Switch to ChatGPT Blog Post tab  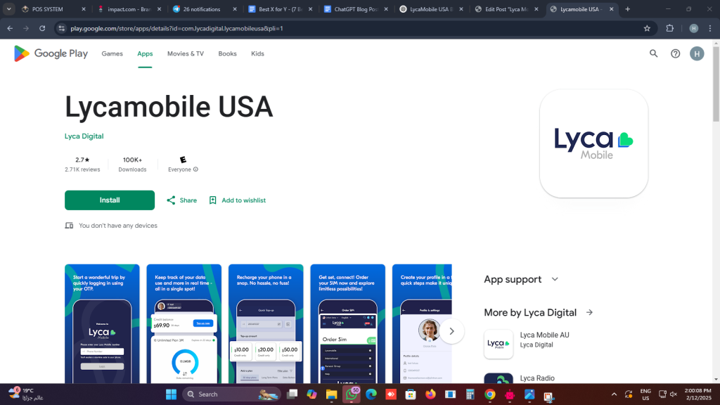(x=355, y=9)
